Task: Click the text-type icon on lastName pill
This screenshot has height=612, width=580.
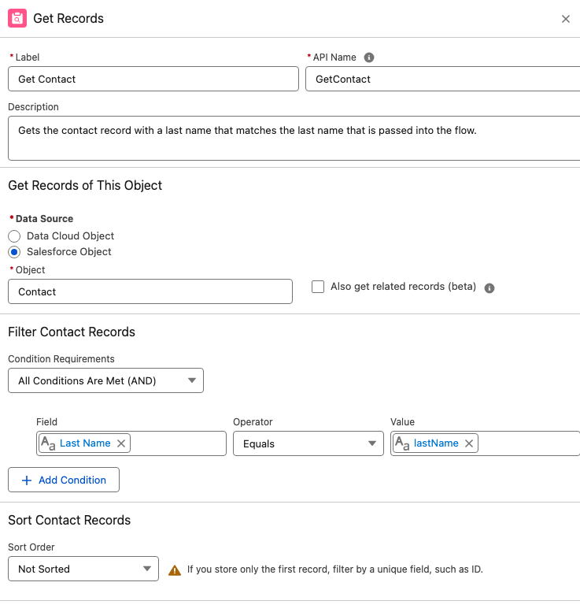Action: [402, 443]
